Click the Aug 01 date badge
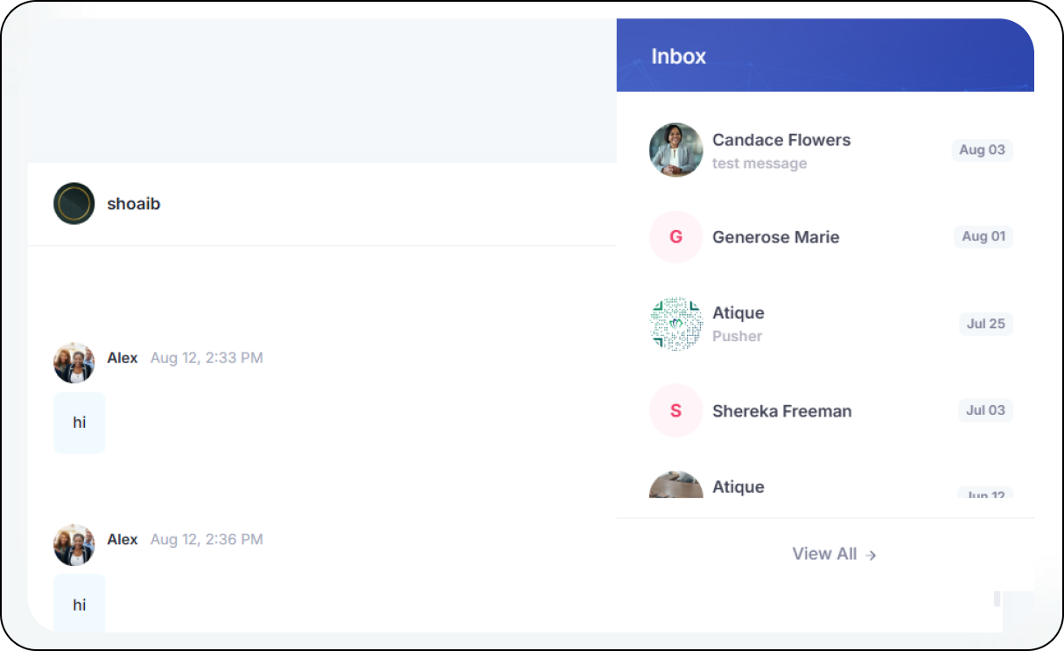The image size is (1064, 651). click(x=983, y=236)
